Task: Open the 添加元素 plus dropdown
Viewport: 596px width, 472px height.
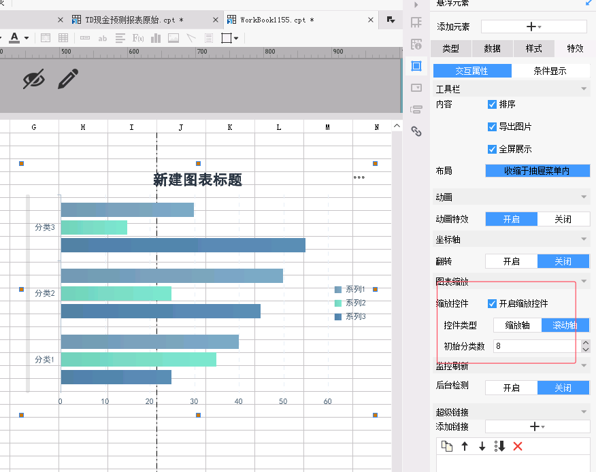Action: (x=533, y=27)
